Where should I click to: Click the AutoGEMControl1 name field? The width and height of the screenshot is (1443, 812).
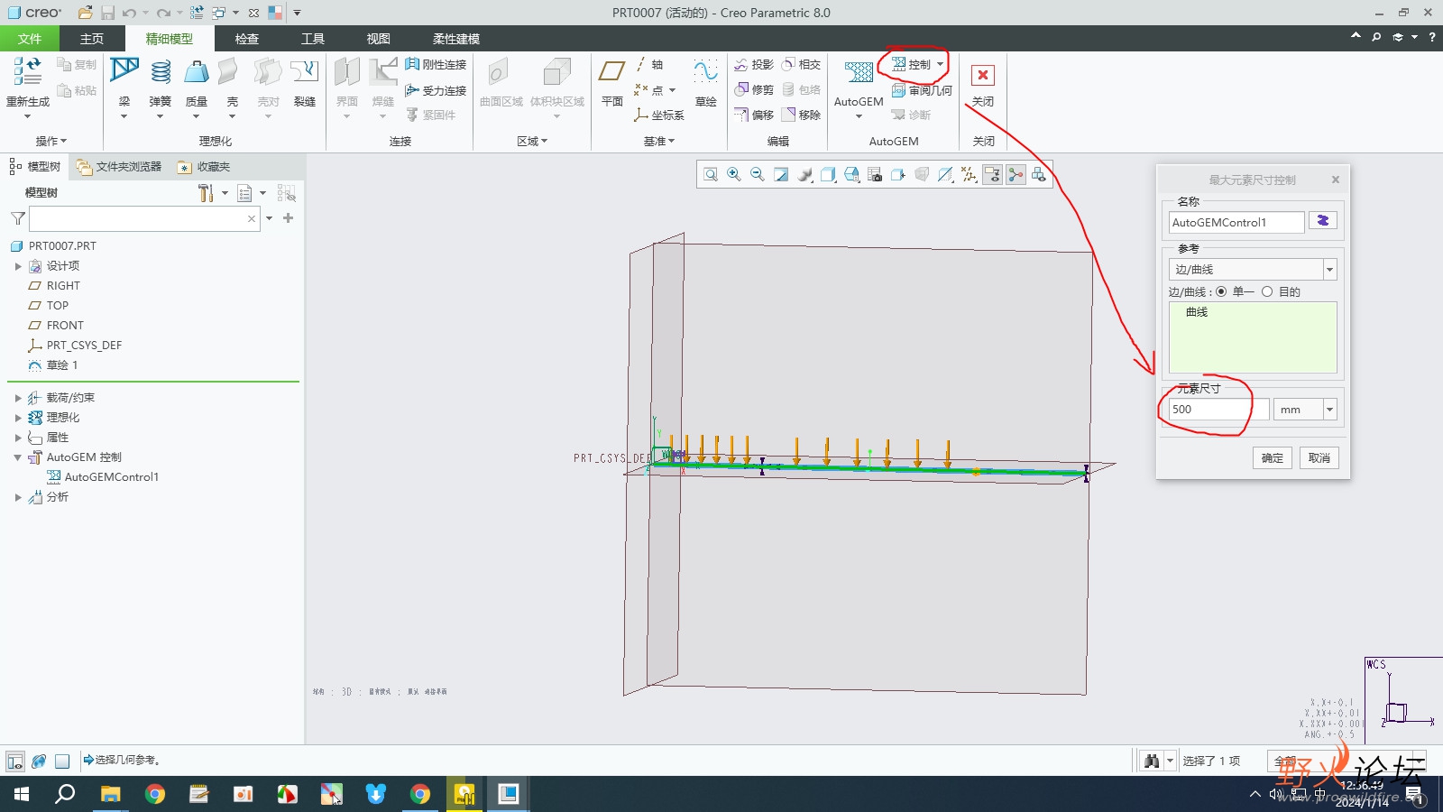pos(1236,222)
